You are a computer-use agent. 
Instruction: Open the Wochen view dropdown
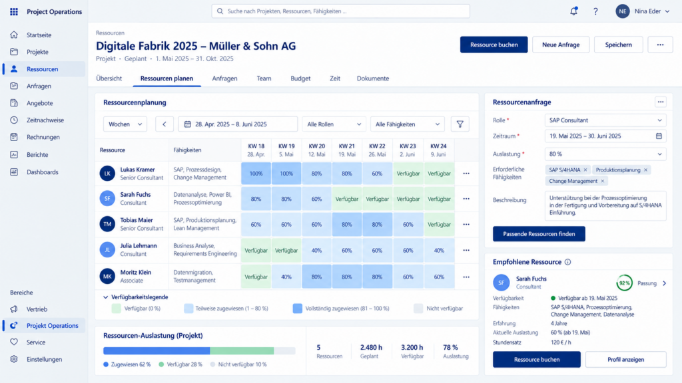pos(125,124)
